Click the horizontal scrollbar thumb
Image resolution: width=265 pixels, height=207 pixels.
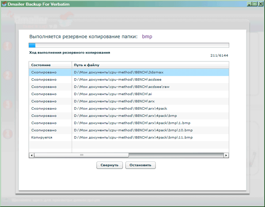click(x=82, y=155)
